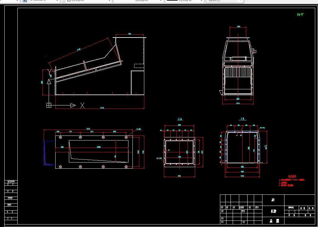The image size is (318, 227).
Task: Select the 12-hole leader note on plan view
Action: tap(139, 129)
